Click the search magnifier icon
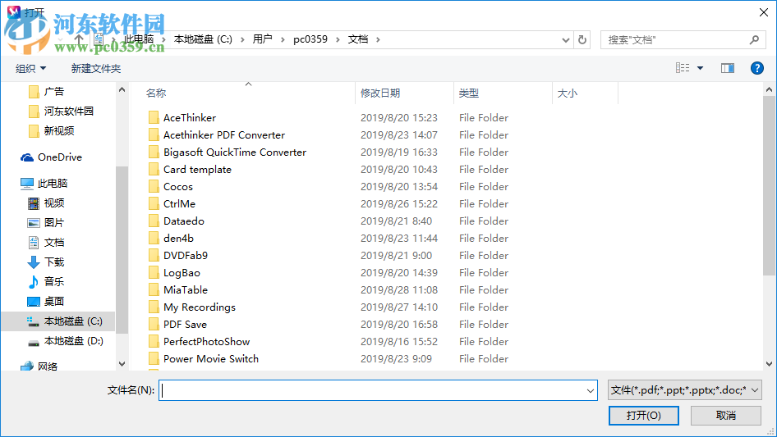This screenshot has width=777, height=437. pyautogui.click(x=754, y=39)
